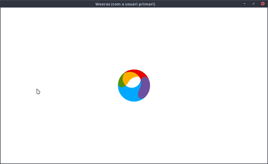
Task: Close the Weeras window
Action: pyautogui.click(x=263, y=4)
